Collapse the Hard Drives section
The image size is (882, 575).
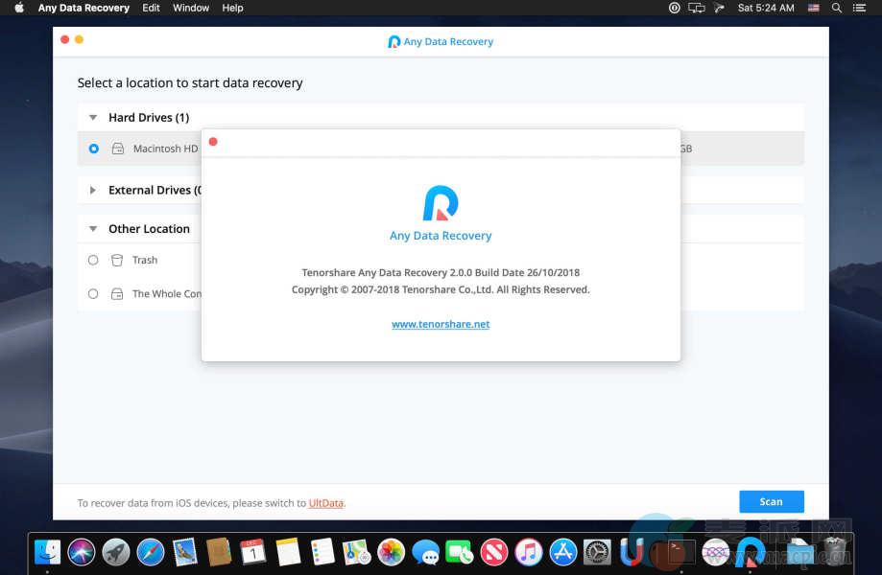point(93,118)
